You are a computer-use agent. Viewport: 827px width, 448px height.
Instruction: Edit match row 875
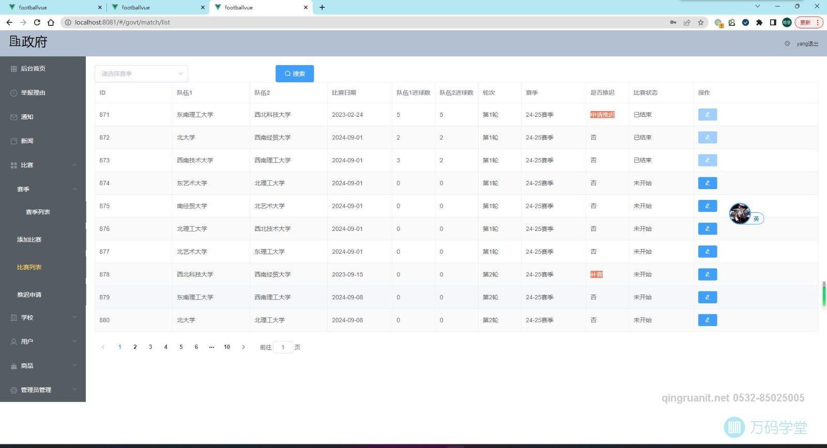coord(707,206)
